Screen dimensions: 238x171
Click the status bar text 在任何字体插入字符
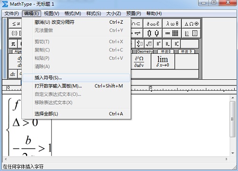23,167
